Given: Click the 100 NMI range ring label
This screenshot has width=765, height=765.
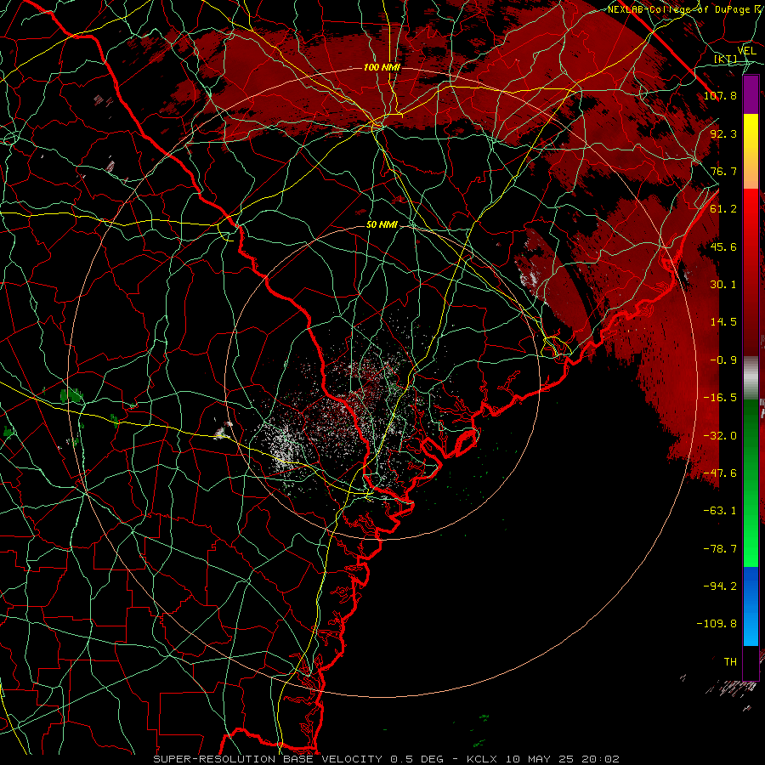Looking at the screenshot, I should (x=382, y=67).
